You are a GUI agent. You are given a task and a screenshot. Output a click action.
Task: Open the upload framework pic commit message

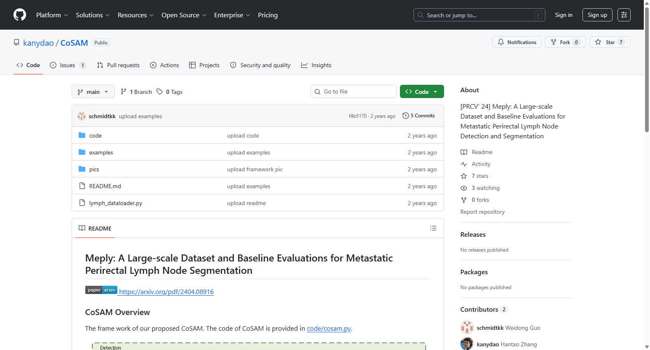[255, 169]
